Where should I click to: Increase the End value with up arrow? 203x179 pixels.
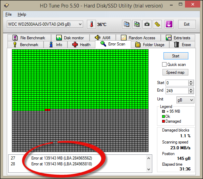191,89
